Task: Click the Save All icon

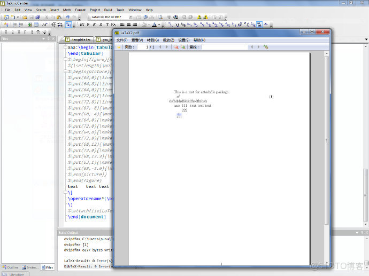Action: (37, 17)
